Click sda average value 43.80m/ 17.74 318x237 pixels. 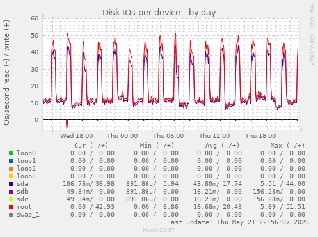218,184
